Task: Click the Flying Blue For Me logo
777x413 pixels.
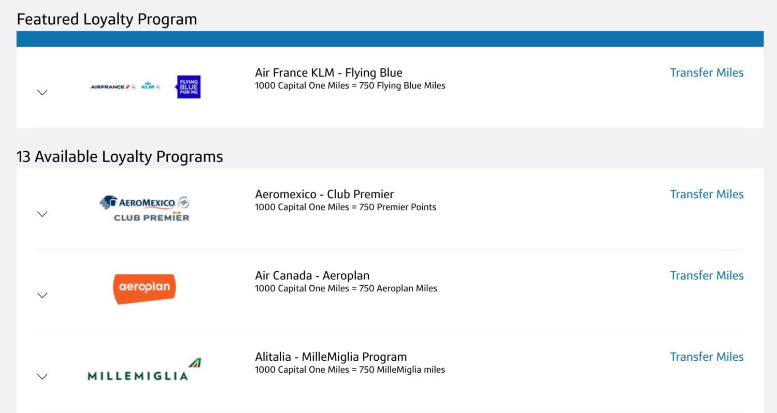Action: [189, 87]
